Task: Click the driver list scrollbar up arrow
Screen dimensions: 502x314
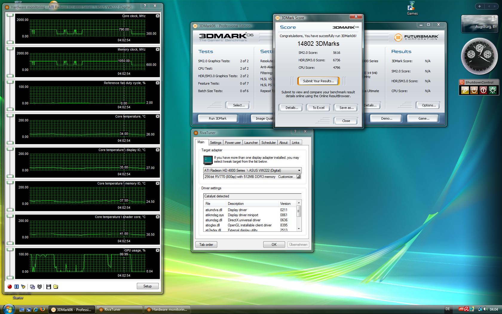Action: (x=299, y=203)
